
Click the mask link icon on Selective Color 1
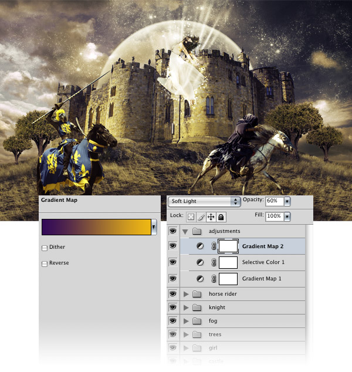point(214,262)
